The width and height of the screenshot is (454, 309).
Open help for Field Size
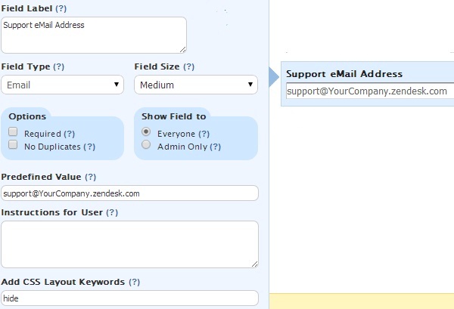coord(189,66)
